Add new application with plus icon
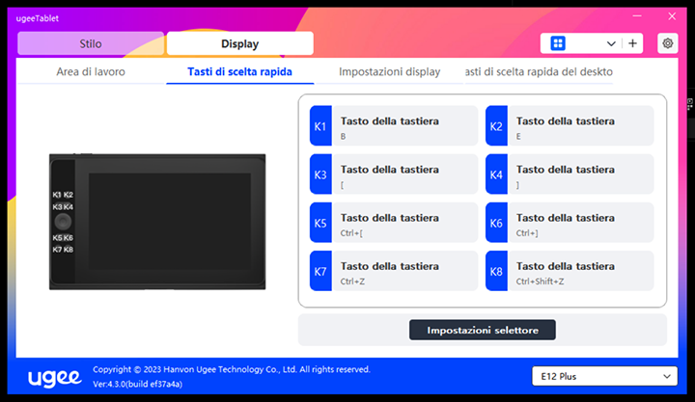The width and height of the screenshot is (695, 402). click(633, 43)
